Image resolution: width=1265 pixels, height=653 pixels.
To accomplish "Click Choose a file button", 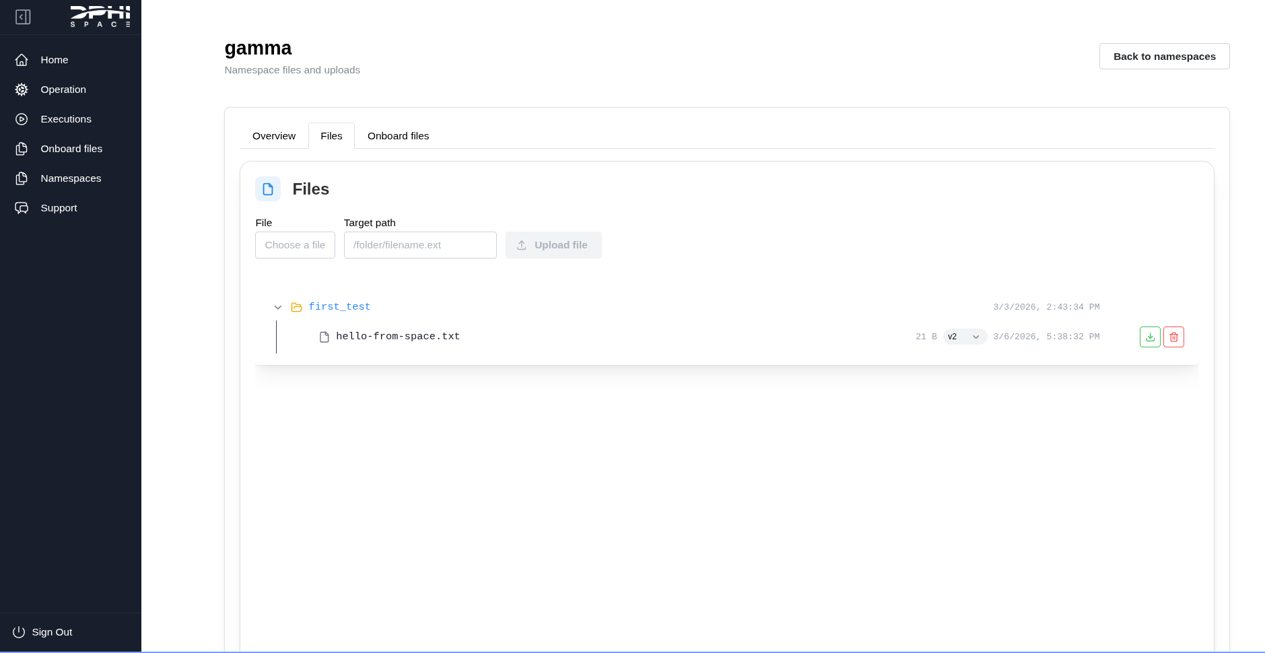I will click(x=295, y=245).
